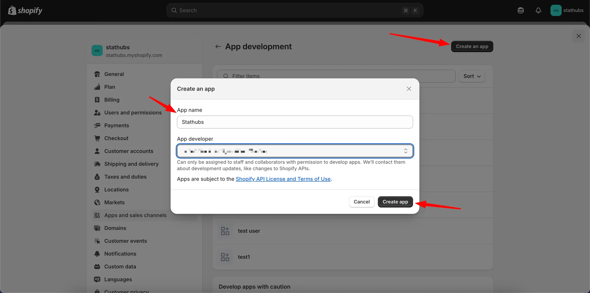Screen dimensions: 590x293
Task: Click the Filter items search field
Action: pyautogui.click(x=336, y=76)
